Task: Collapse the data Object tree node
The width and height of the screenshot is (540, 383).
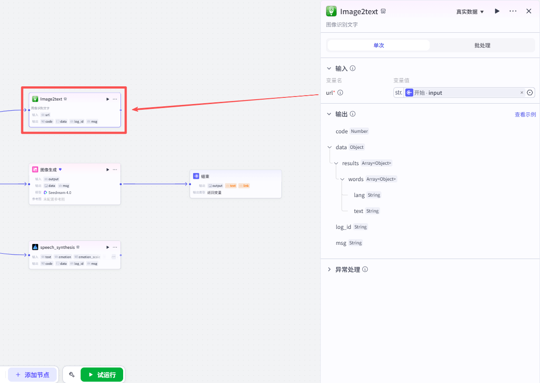Action: [x=329, y=147]
